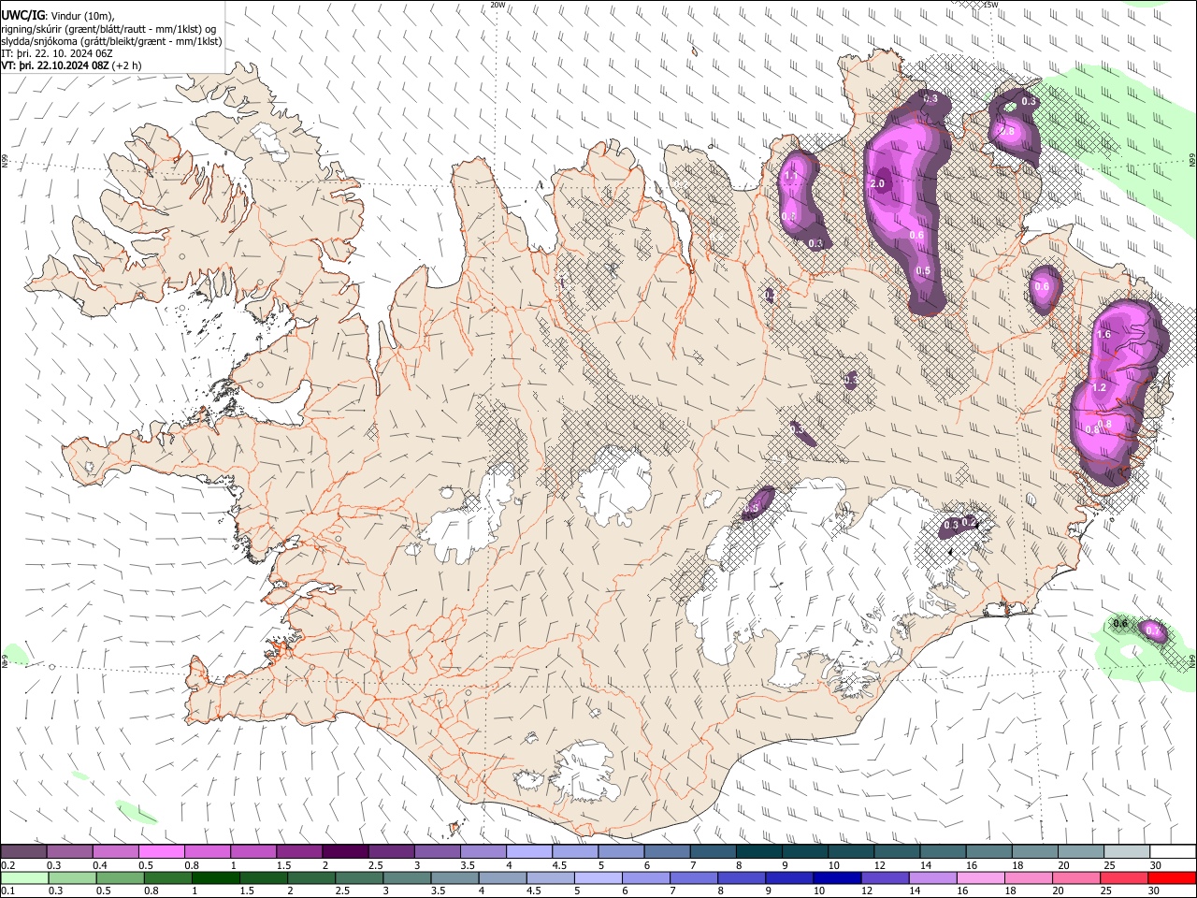The width and height of the screenshot is (1197, 898).
Task: Click the "2.5" label in the top legend row
Action: (x=375, y=865)
